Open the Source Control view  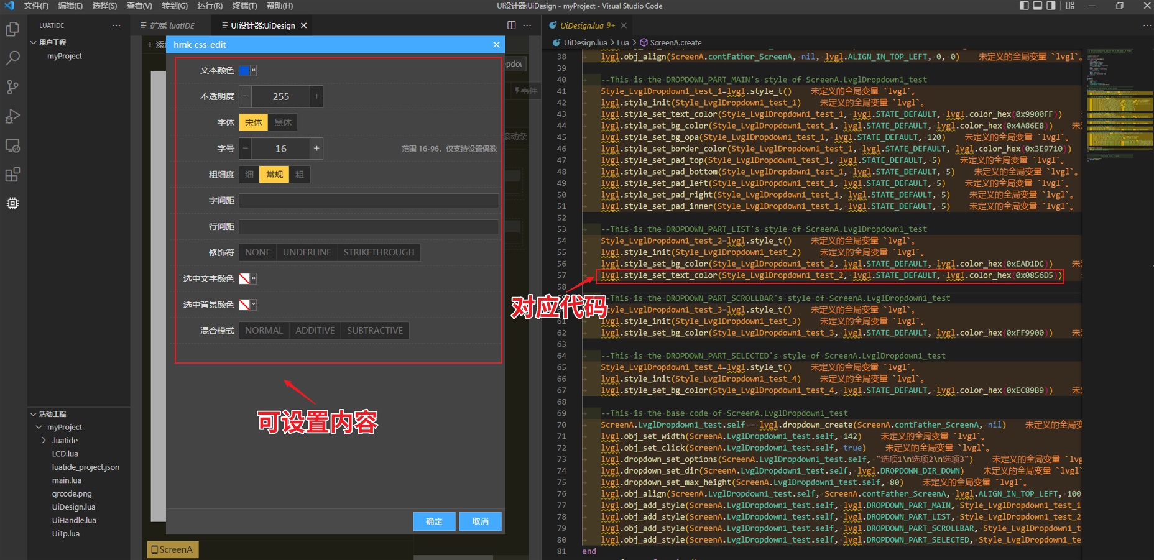click(x=12, y=87)
